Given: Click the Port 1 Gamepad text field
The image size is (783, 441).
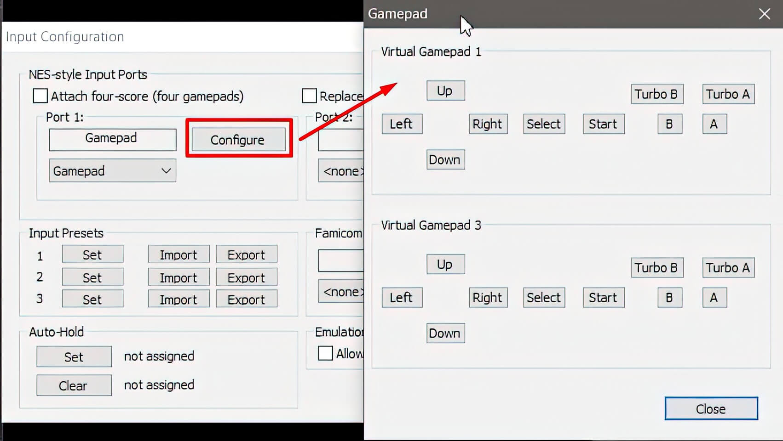Looking at the screenshot, I should (x=112, y=139).
